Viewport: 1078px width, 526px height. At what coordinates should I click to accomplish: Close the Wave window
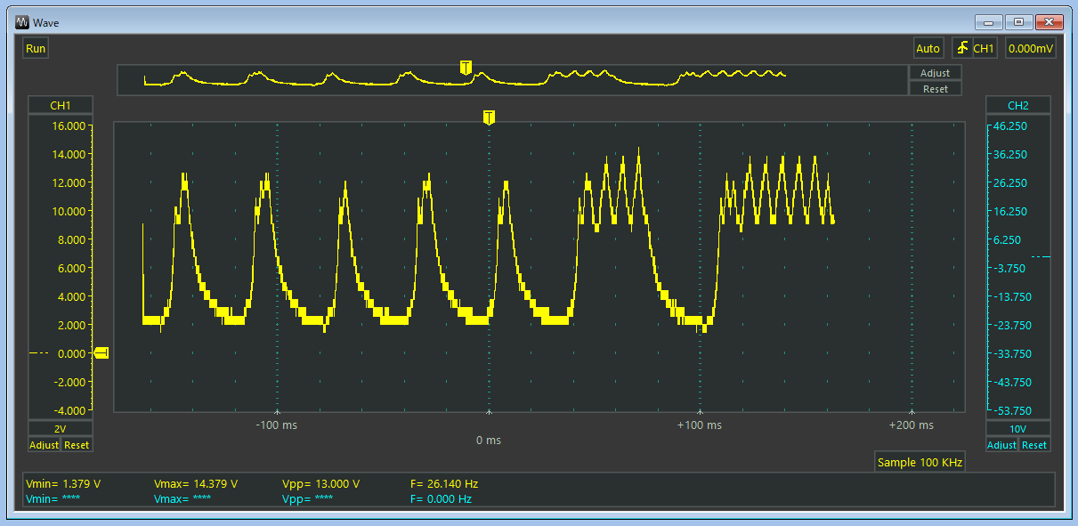1050,21
